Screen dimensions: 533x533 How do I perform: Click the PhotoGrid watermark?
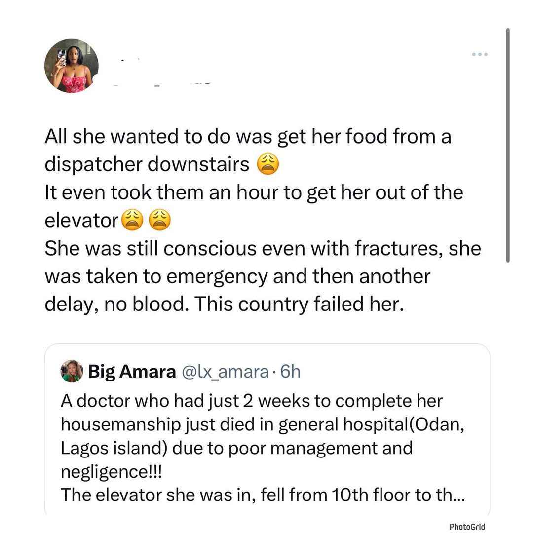[x=467, y=527]
